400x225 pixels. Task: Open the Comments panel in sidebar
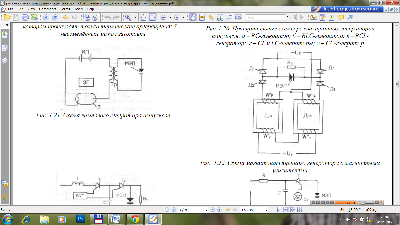[x=4, y=184]
